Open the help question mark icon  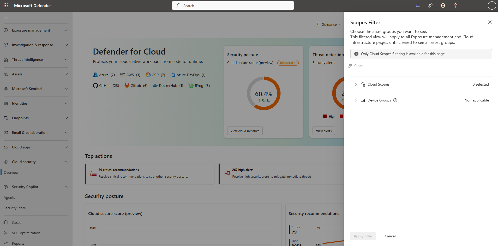(x=455, y=5)
